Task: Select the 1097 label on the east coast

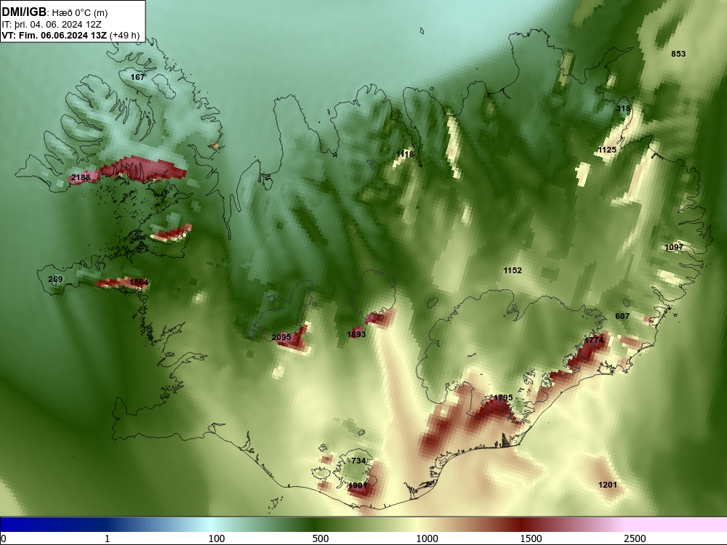Action: (674, 247)
